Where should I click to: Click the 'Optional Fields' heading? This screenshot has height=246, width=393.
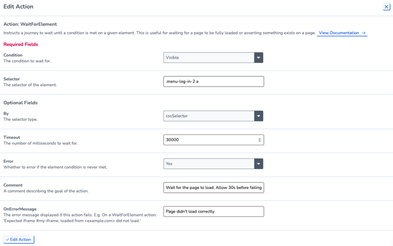click(x=21, y=103)
